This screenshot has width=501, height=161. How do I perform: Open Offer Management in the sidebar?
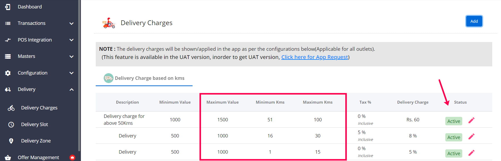coord(38,157)
